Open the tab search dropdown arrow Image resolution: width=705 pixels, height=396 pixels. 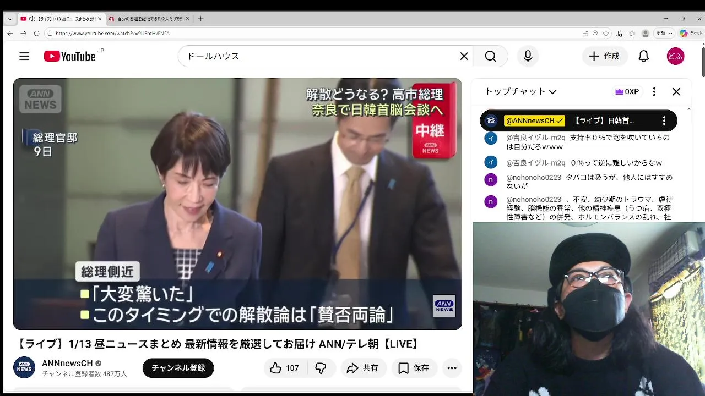pyautogui.click(x=10, y=19)
